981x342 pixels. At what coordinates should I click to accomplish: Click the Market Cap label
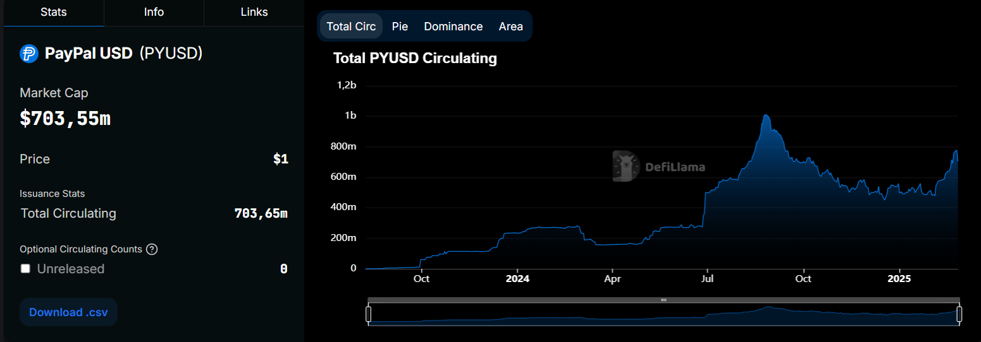click(54, 93)
